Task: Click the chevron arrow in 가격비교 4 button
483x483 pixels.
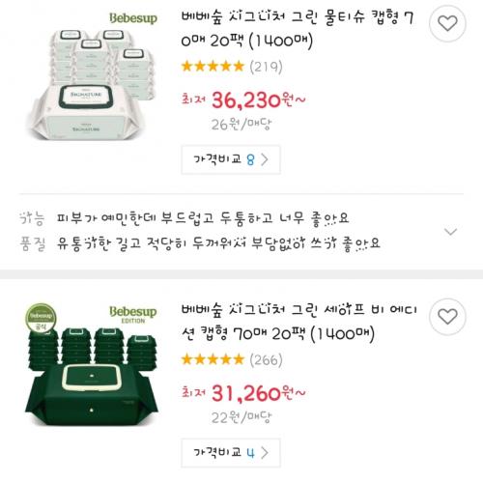Action: click(265, 453)
